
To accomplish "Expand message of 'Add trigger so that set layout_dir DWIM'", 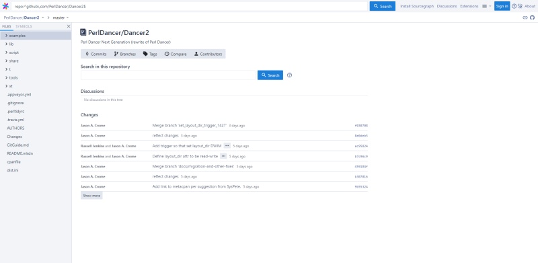I will [227, 146].
